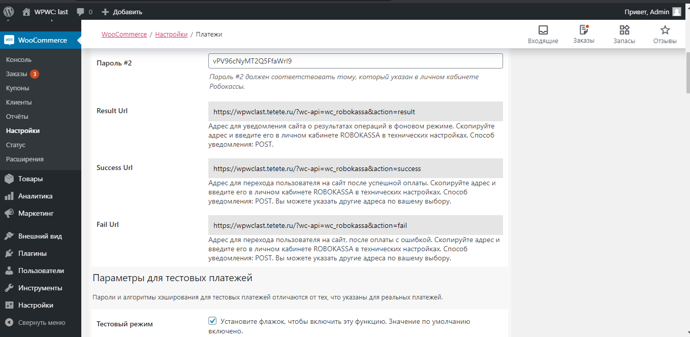690x337 pixels.
Task: Click comment count 0 in admin bar
Action: point(90,12)
